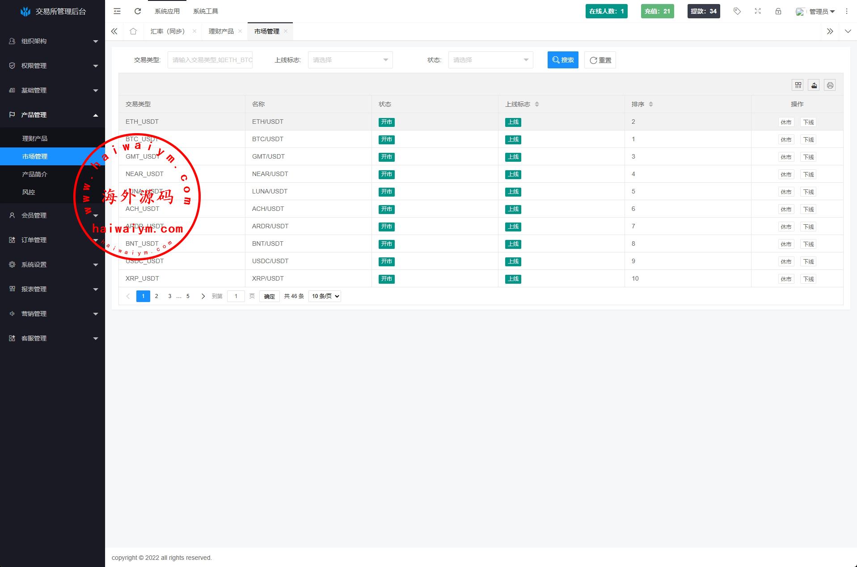Open the tag note icon in header
The width and height of the screenshot is (857, 567).
point(737,11)
